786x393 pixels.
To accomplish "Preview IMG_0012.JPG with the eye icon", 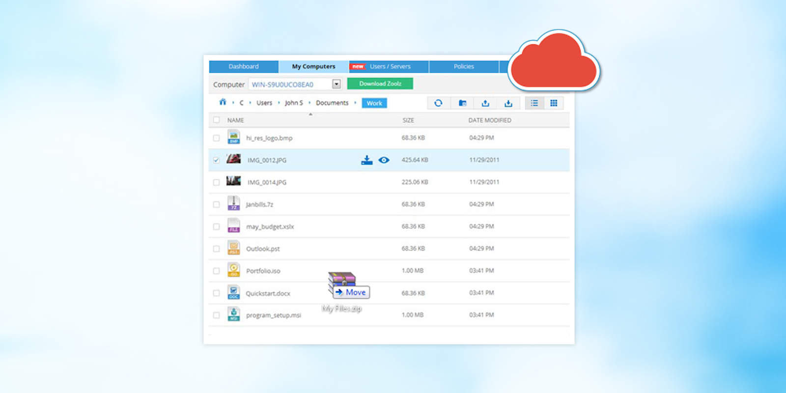I will point(384,160).
